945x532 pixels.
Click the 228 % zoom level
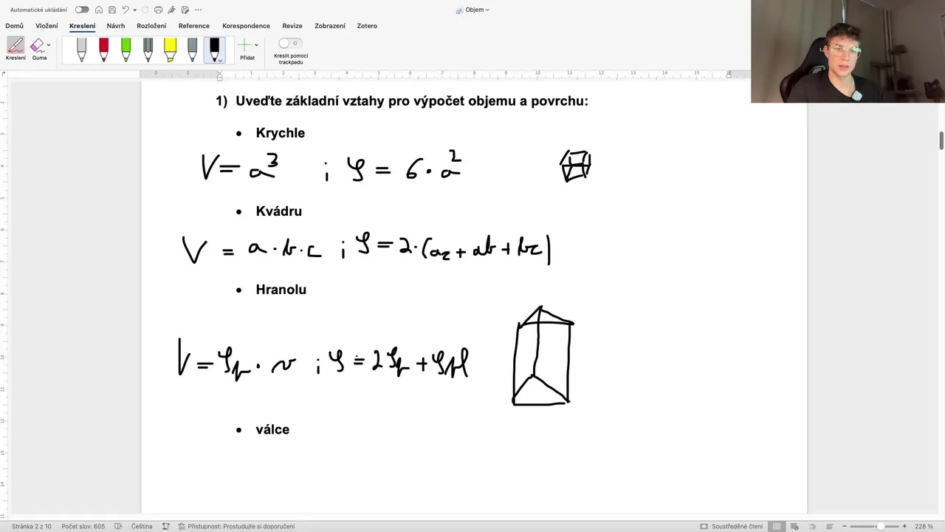[x=924, y=526]
